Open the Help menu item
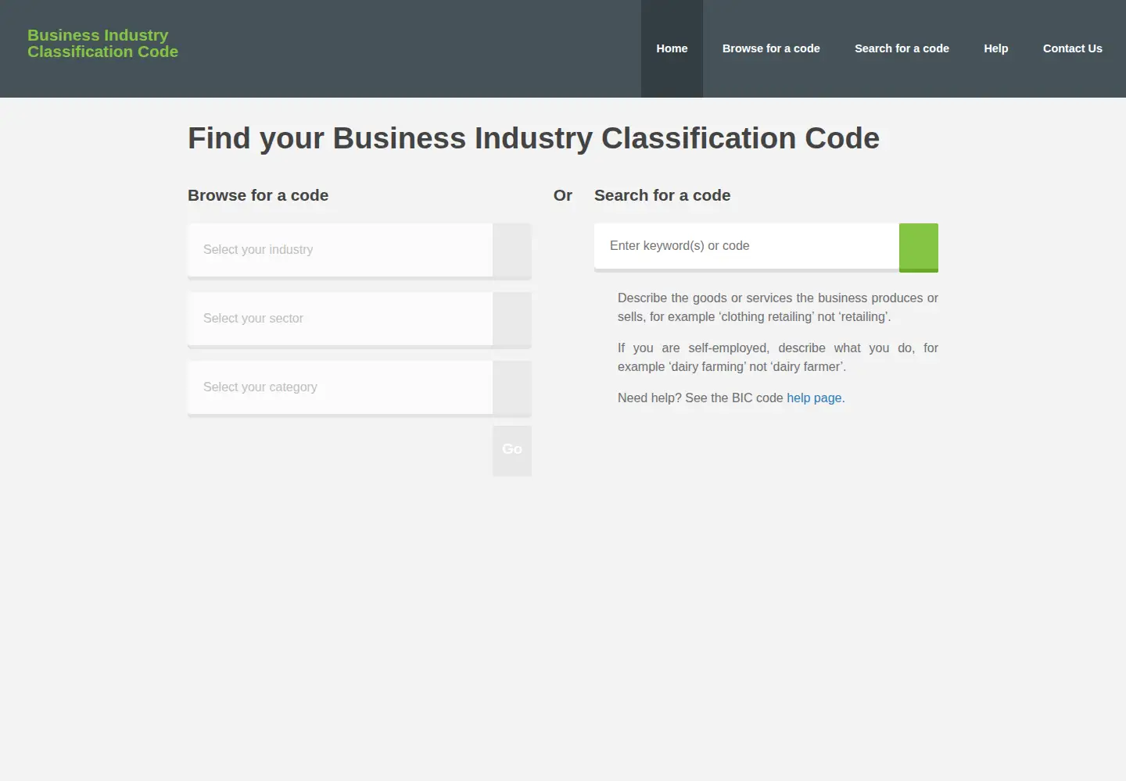This screenshot has width=1126, height=781. click(x=995, y=48)
